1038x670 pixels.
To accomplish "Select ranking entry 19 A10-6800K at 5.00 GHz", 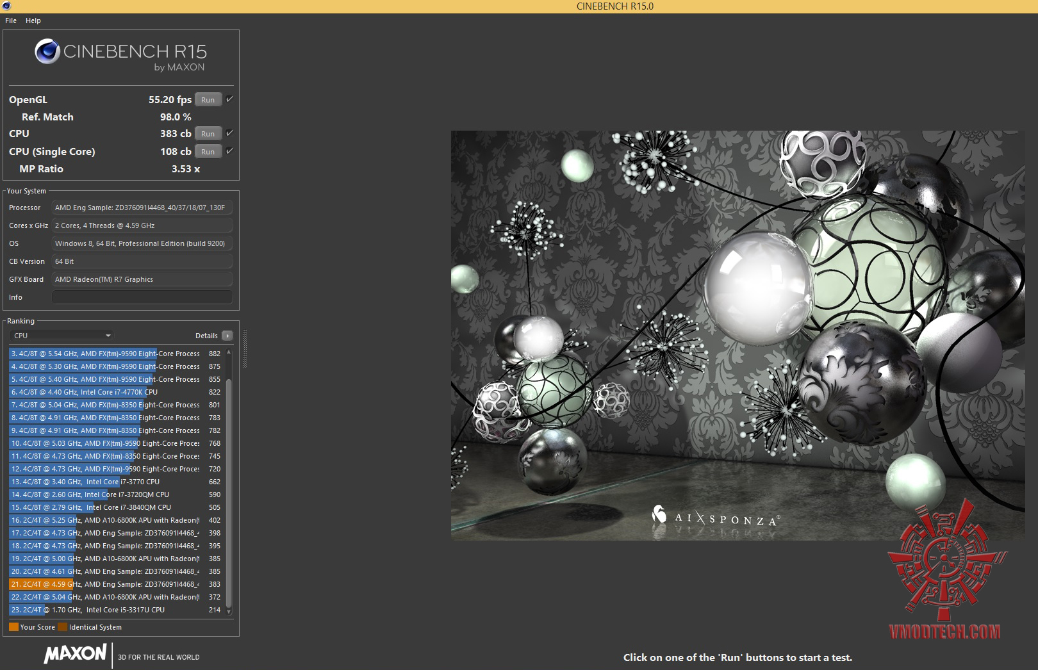I will coord(115,559).
